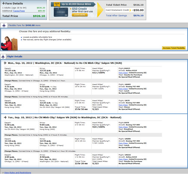Click Change Planes notice with 1 hour 30 minutes
The height and width of the screenshot is (174, 188).
click(83, 151)
